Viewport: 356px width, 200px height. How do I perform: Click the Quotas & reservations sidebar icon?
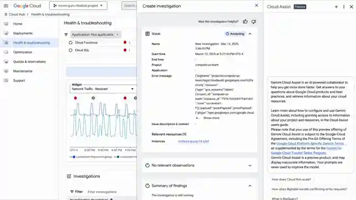(6, 62)
